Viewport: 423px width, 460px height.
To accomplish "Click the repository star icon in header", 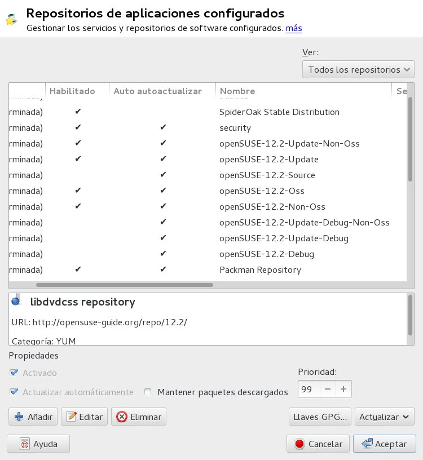I will point(11,19).
